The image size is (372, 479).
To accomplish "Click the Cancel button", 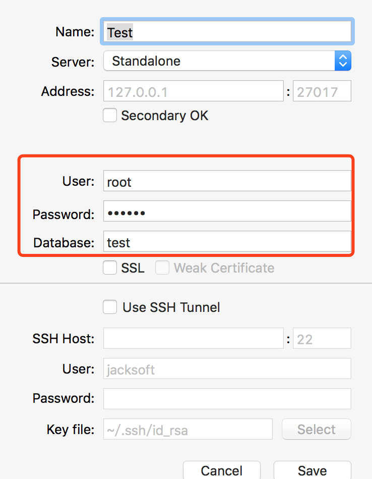I will [x=222, y=470].
